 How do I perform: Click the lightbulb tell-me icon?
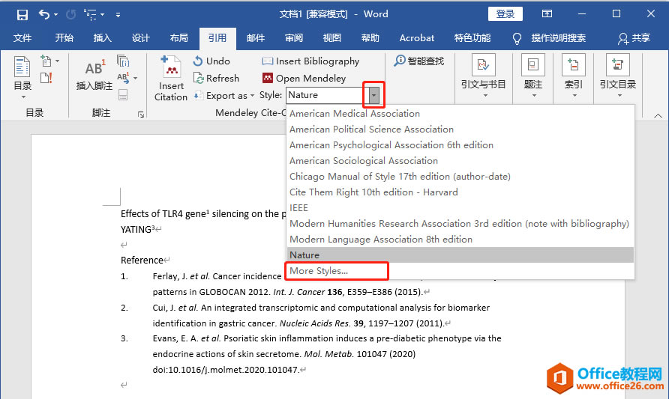[517, 39]
